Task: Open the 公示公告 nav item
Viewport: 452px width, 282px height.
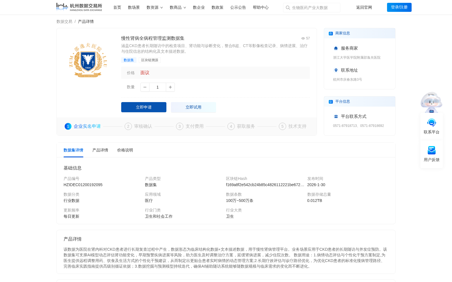Action: click(238, 8)
